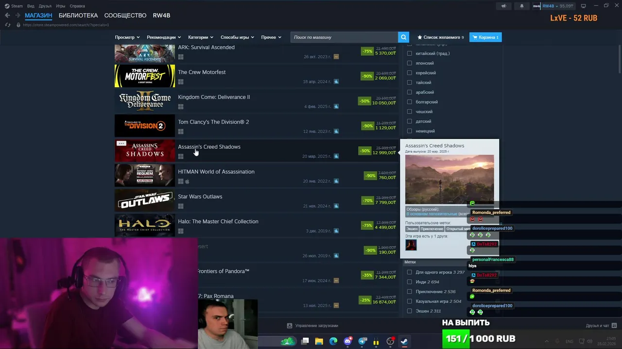
Task: Click the RW4B profile avatar
Action: tap(536, 6)
